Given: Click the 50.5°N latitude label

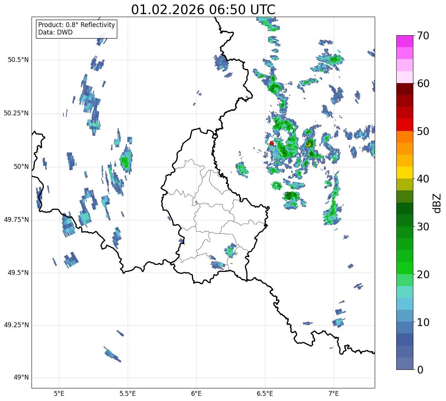Looking at the screenshot, I should tap(18, 60).
